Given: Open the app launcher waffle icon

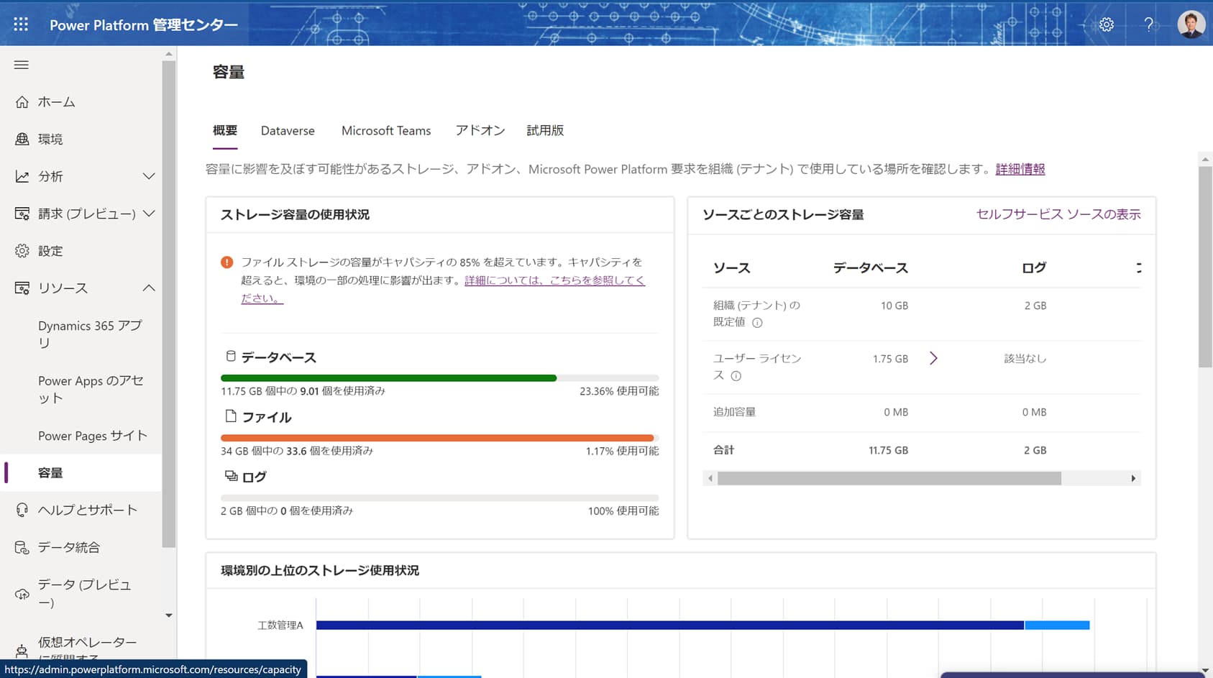Looking at the screenshot, I should 21,24.
